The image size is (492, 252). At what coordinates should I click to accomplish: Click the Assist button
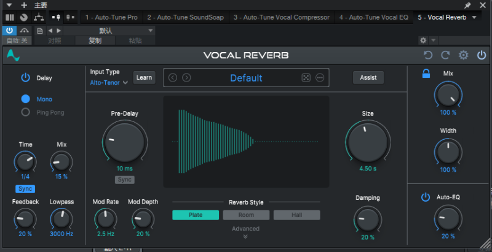[x=368, y=78]
